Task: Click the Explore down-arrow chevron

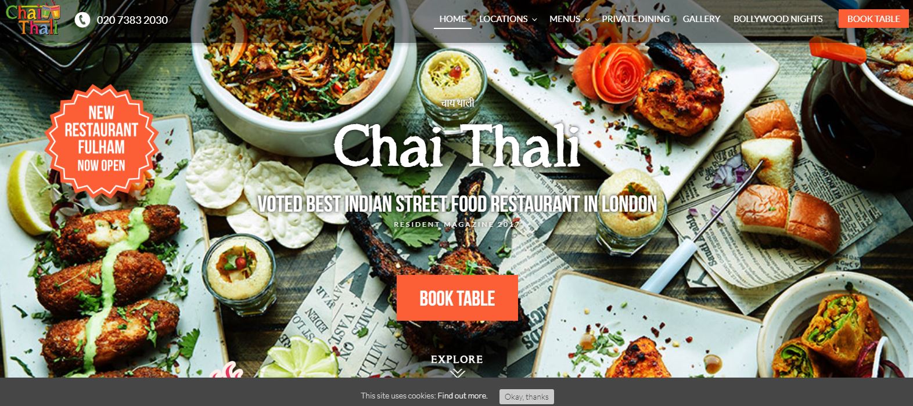Action: click(457, 373)
